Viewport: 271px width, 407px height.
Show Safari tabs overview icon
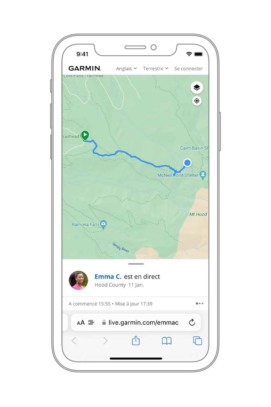(197, 341)
